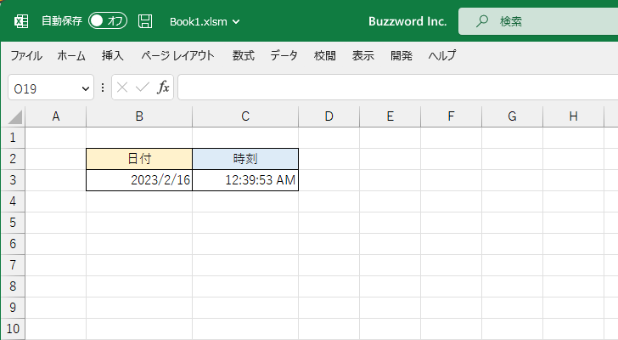The height and width of the screenshot is (340, 618).
Task: Open the 表示 tab
Action: [x=363, y=55]
